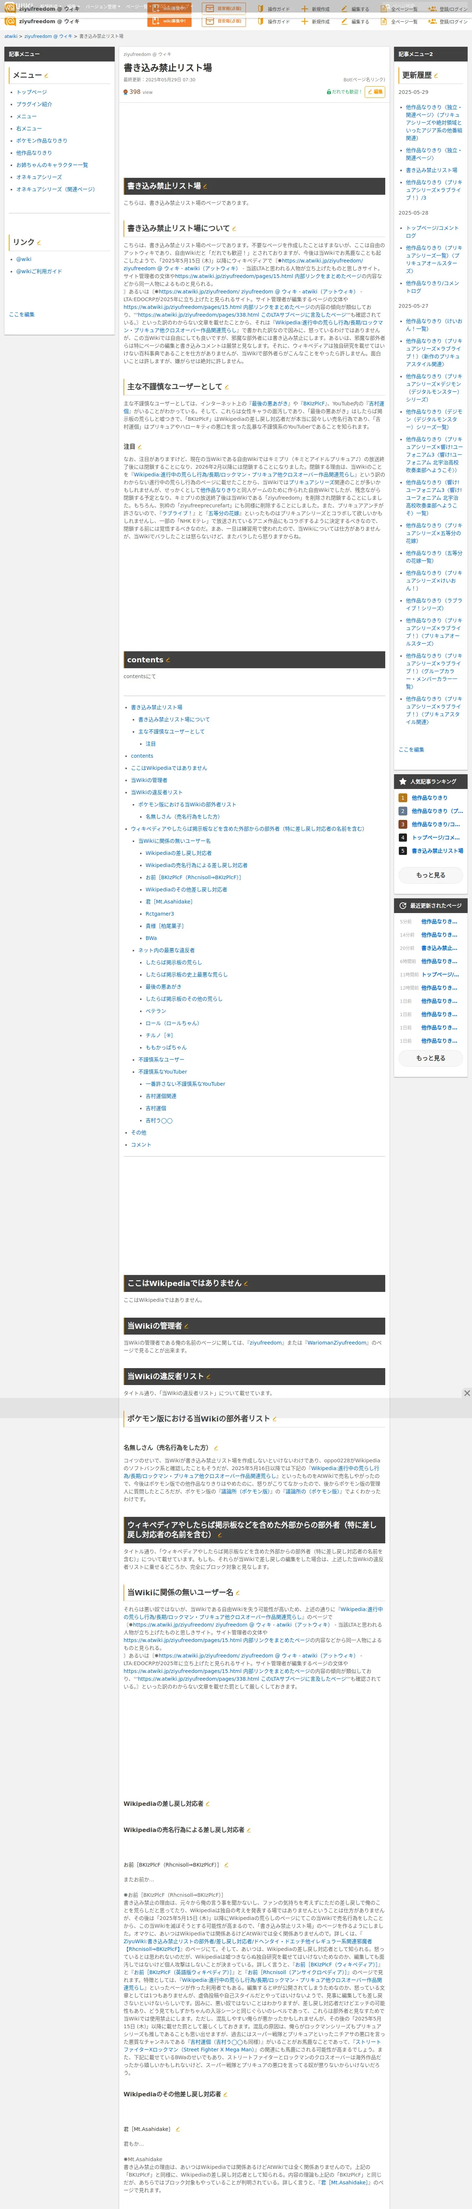This screenshot has height=2209, width=472.
Task: Click the clock icon in 最近更新されたページ header
Action: coord(403,906)
